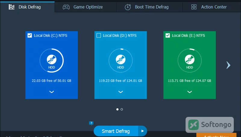
Task: Click the "Local Disk (E:) NTFS" label
Action: pos(189,35)
